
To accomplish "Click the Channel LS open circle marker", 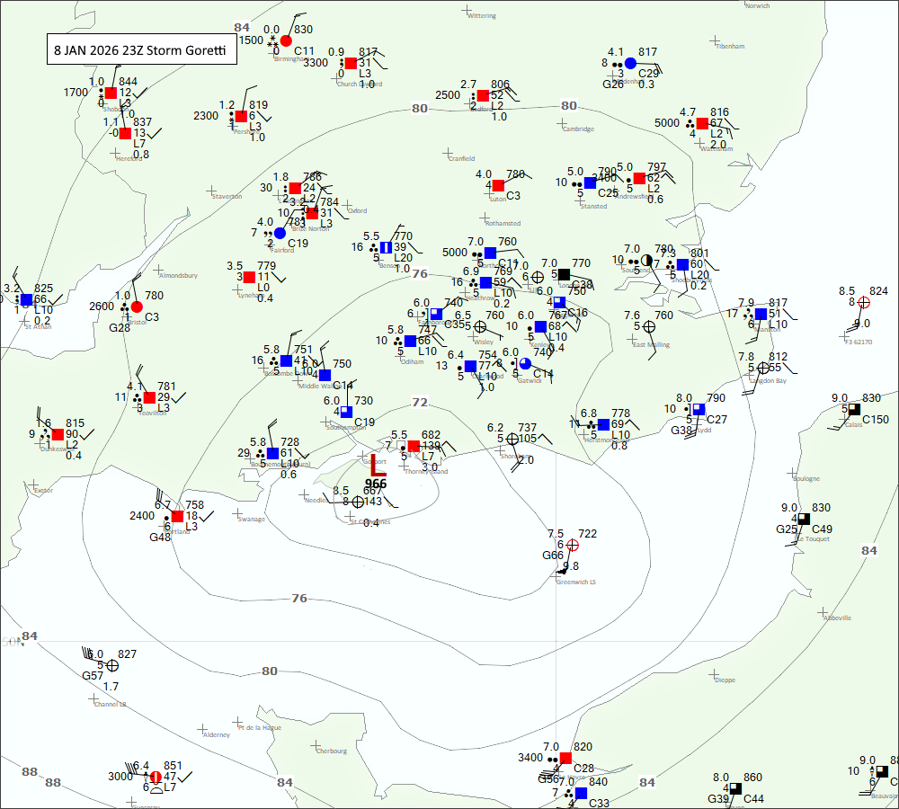I will tap(112, 666).
